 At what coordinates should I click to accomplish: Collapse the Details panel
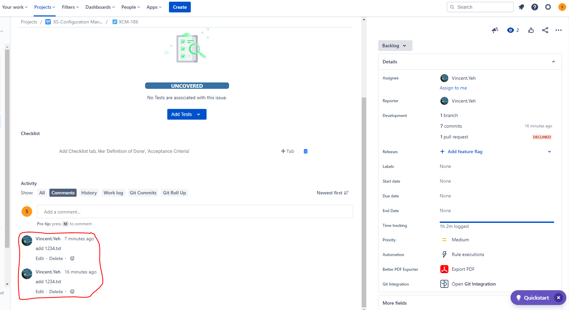[553, 61]
